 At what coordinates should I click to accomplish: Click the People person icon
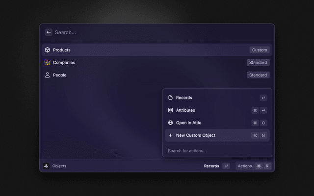tap(48, 75)
